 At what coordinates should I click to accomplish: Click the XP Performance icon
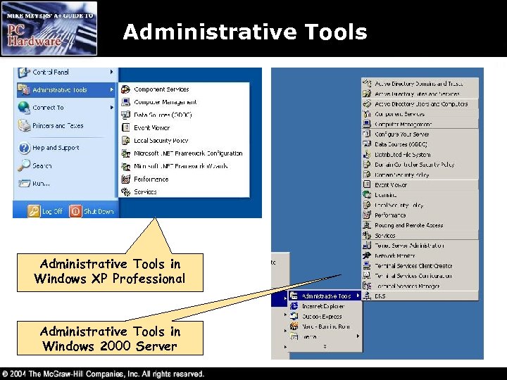point(125,179)
